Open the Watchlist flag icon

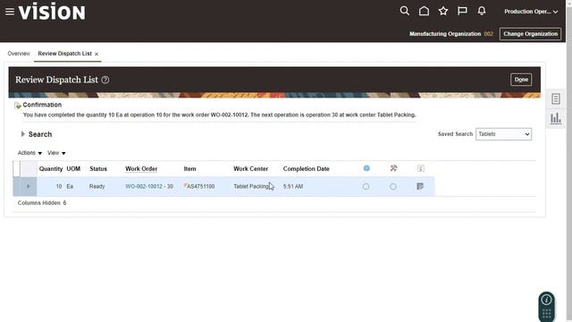click(462, 11)
